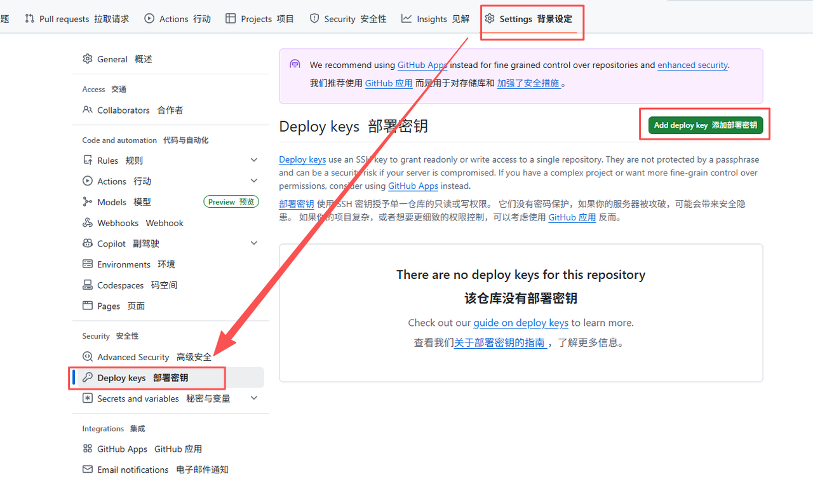Expand the sidebar Actions section chevron
This screenshot has height=493, width=813.
tap(254, 181)
